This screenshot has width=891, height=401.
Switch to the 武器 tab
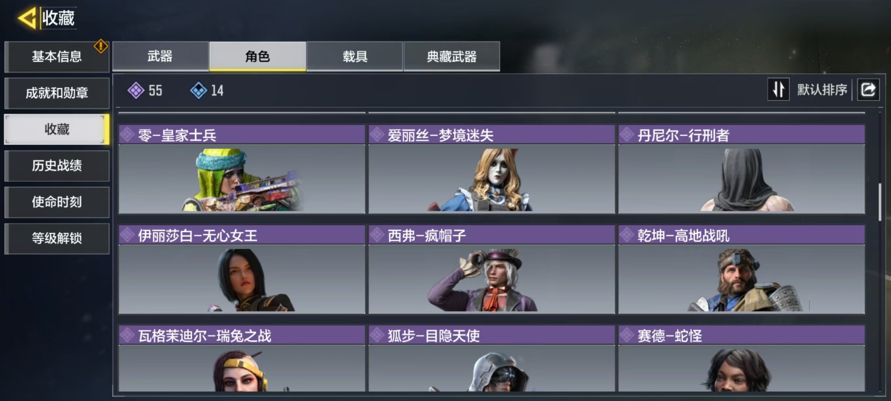(x=160, y=56)
